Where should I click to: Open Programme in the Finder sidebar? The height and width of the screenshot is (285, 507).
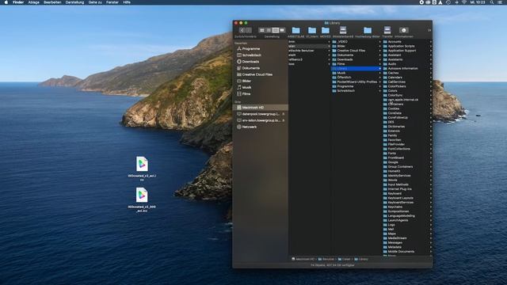248,49
